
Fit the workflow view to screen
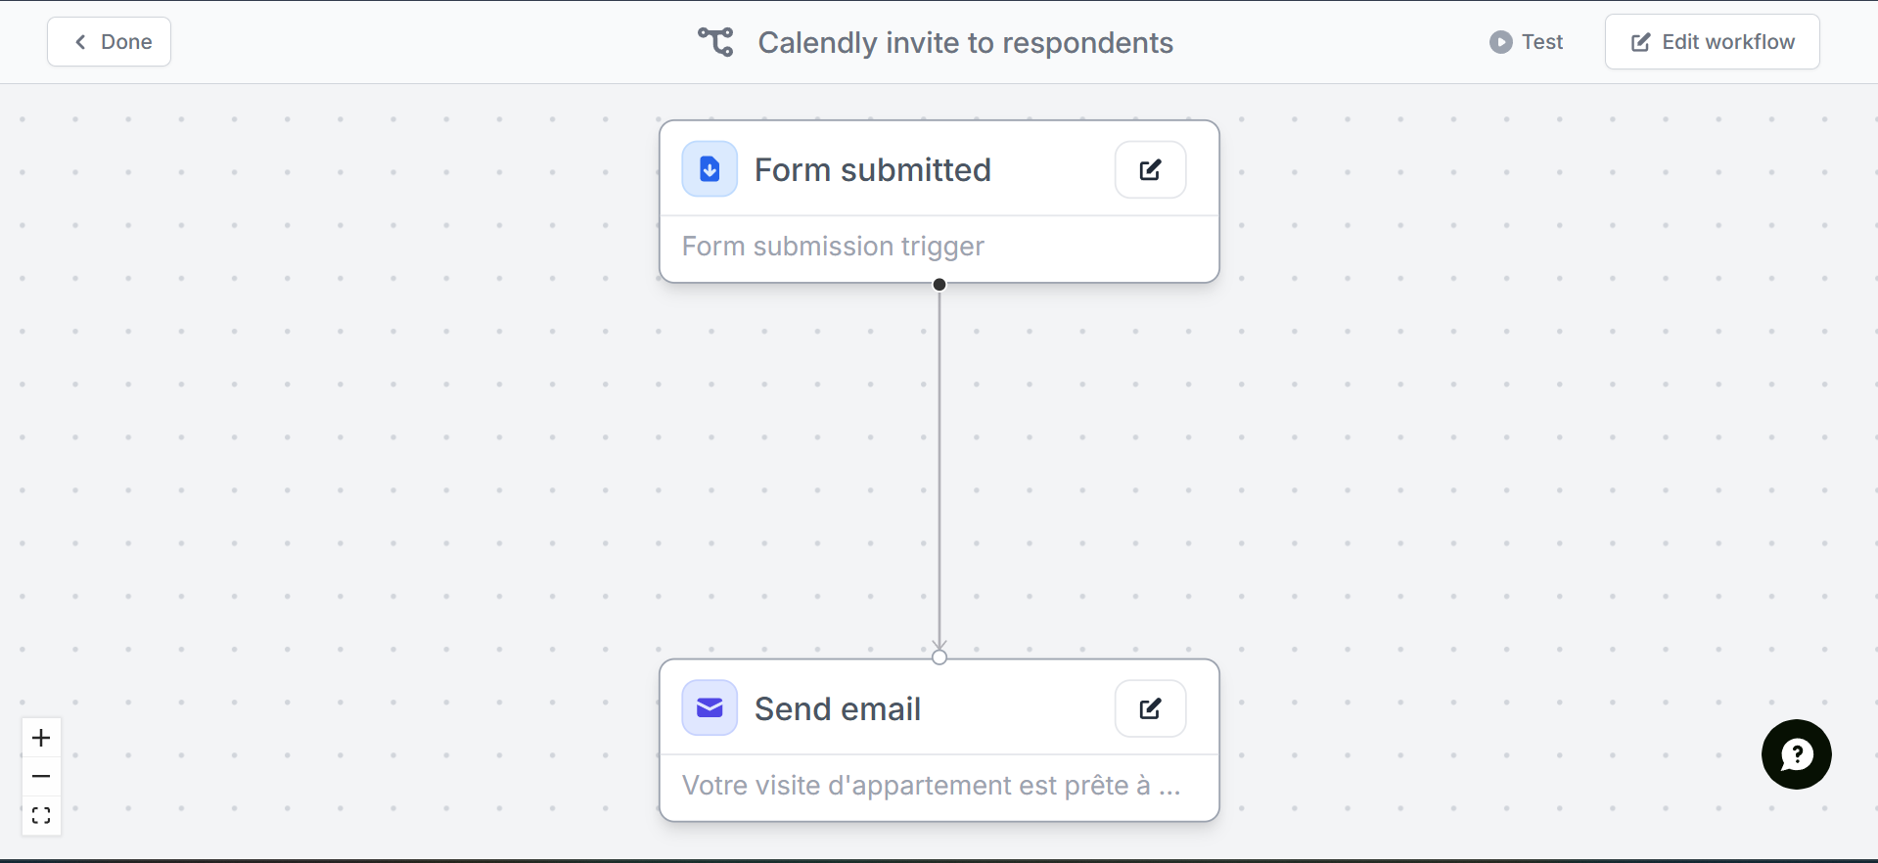tap(41, 816)
